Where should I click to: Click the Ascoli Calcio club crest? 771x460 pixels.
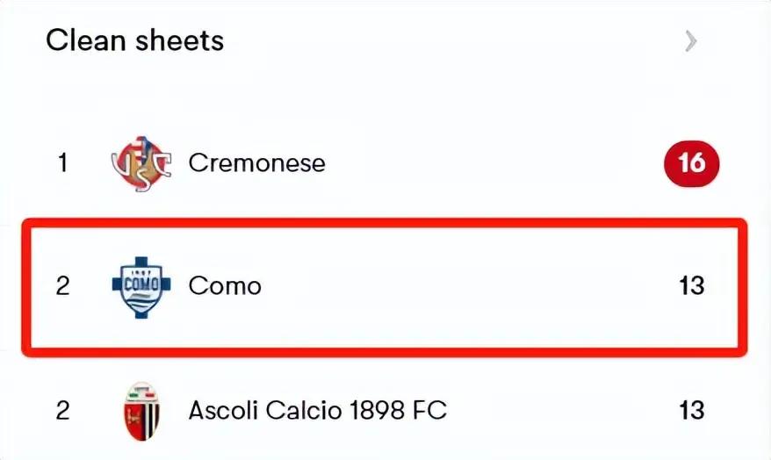click(x=141, y=410)
